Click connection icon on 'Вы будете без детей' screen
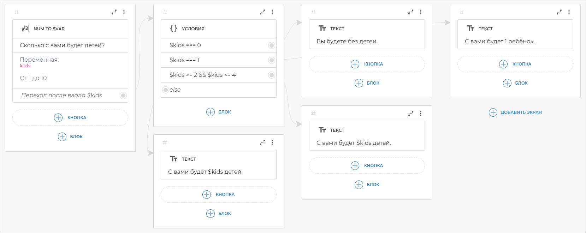 tap(411, 12)
